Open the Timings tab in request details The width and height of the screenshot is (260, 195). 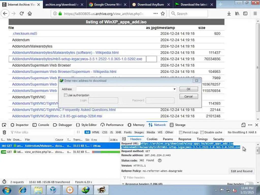pos(202,139)
